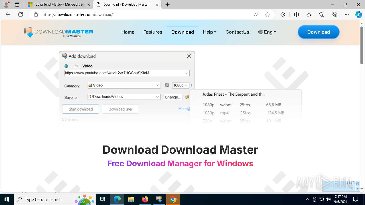Image resolution: width=365 pixels, height=205 pixels.
Task: Refresh the current page
Action: pos(21,15)
